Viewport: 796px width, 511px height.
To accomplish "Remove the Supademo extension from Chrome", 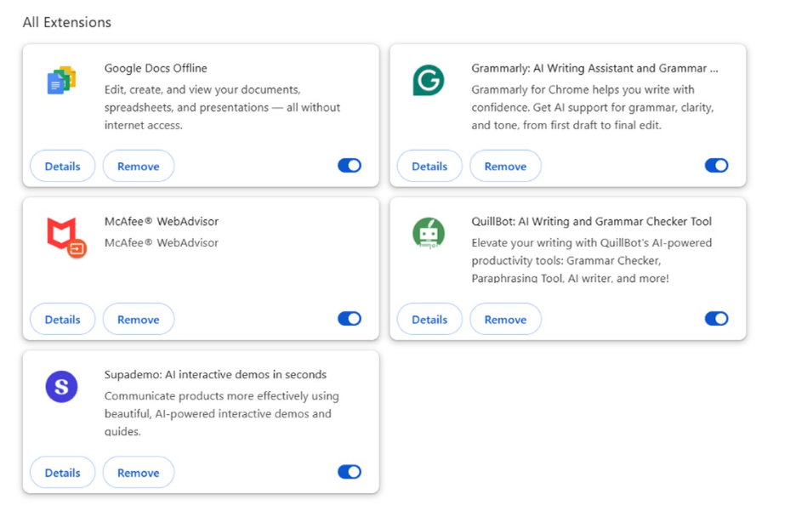I will click(x=139, y=473).
